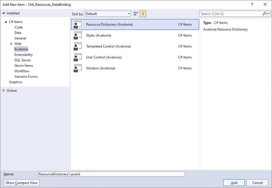Click the User Control (Avalonia) template icon
Viewport: 272px width, 188px height.
pyautogui.click(x=77, y=57)
